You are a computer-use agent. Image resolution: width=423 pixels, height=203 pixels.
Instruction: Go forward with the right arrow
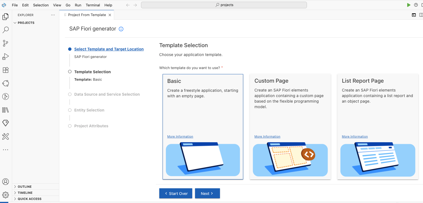[x=135, y=5]
